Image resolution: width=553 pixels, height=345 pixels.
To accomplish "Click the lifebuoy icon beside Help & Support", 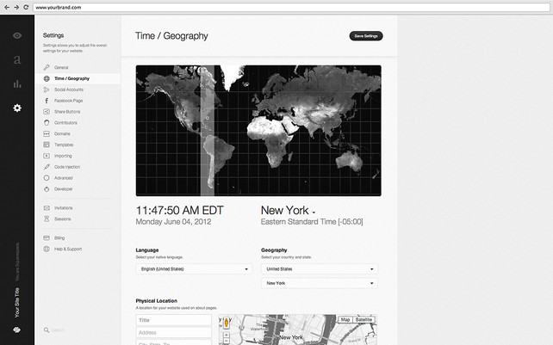I will click(x=47, y=249).
